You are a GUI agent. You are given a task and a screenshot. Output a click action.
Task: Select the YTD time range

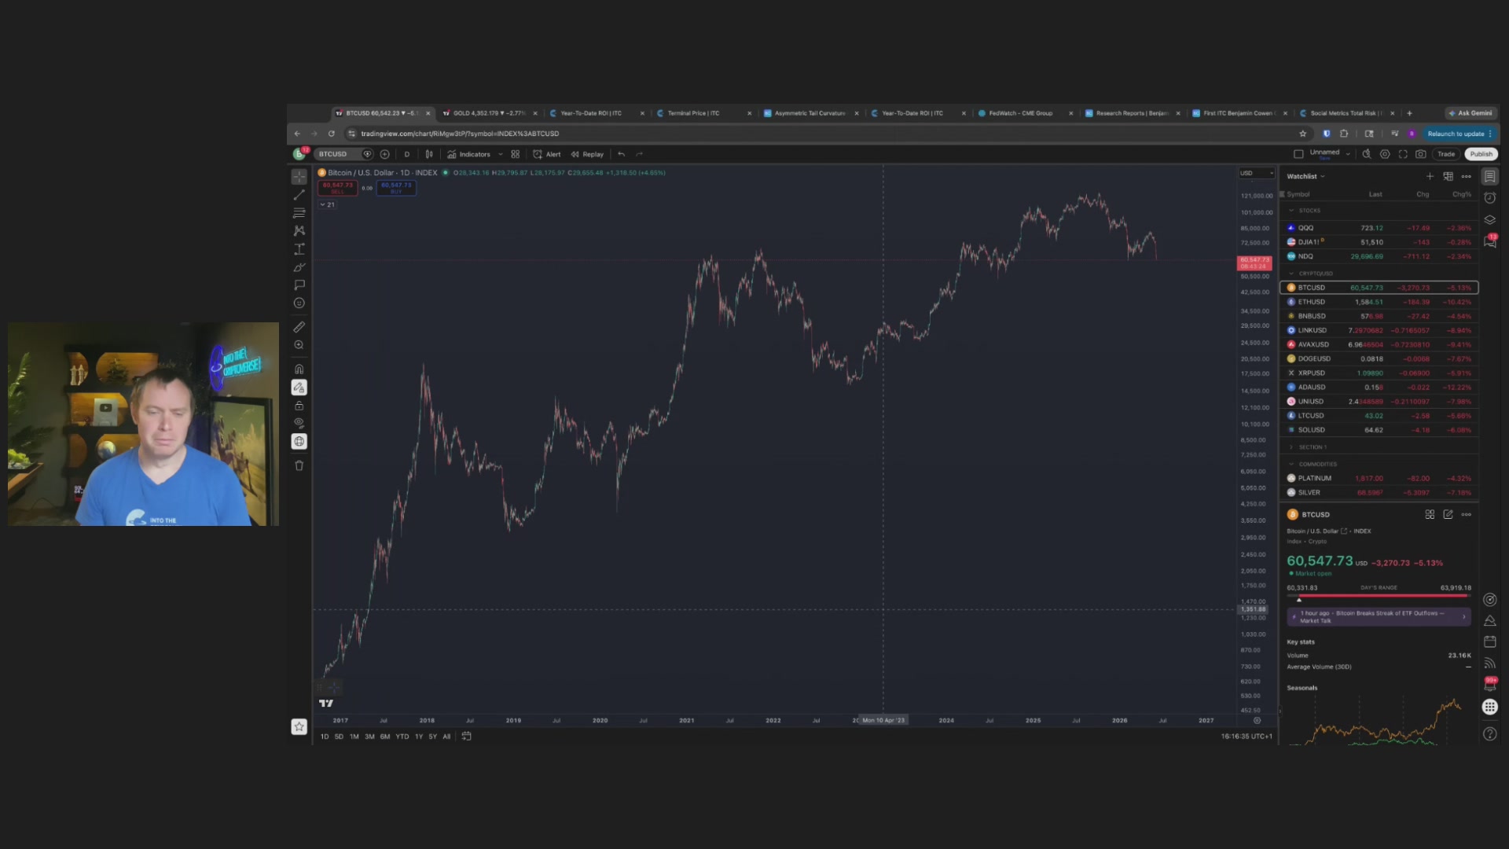pyautogui.click(x=402, y=737)
